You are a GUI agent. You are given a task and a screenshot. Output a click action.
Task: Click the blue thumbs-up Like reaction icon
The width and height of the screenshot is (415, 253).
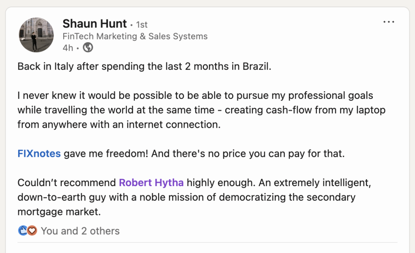(23, 231)
